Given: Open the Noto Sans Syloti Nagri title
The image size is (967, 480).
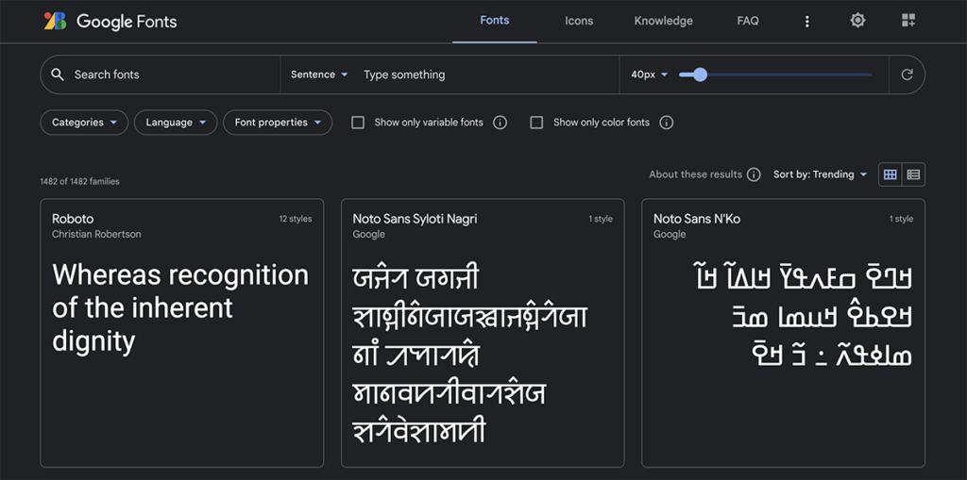Looking at the screenshot, I should click(x=416, y=219).
